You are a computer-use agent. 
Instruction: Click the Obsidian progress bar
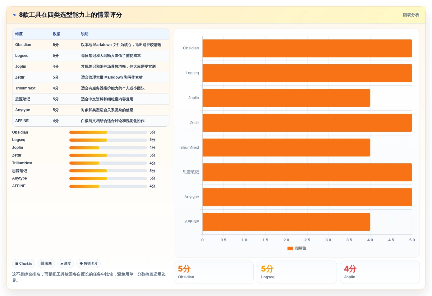pos(108,132)
